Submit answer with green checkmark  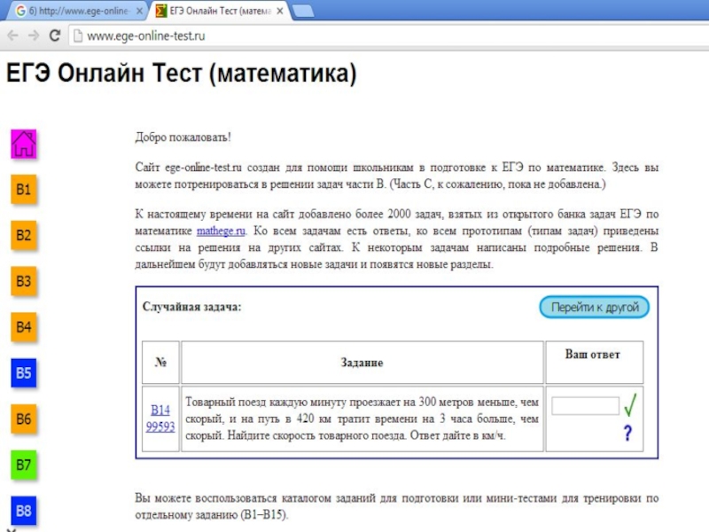pyautogui.click(x=632, y=406)
